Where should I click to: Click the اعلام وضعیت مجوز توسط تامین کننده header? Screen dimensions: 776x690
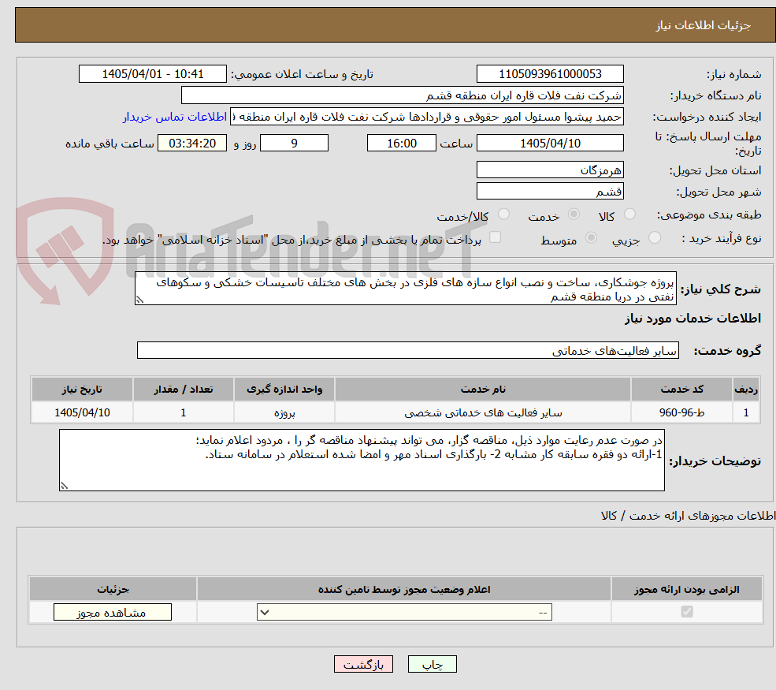[404, 589]
